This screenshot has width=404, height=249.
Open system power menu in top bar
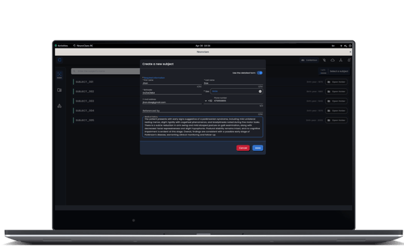click(x=350, y=46)
